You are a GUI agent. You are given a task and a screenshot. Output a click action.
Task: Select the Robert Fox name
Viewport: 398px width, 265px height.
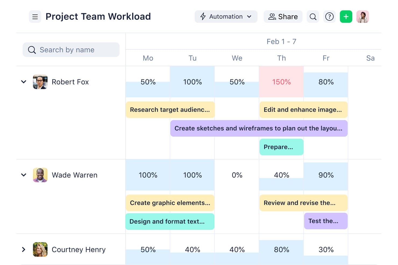point(70,82)
